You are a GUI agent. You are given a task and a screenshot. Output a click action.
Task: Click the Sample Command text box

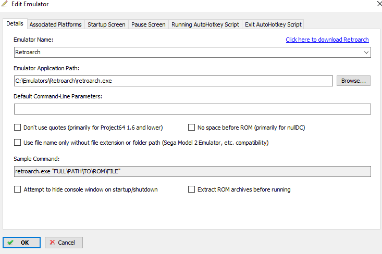pyautogui.click(x=192, y=172)
